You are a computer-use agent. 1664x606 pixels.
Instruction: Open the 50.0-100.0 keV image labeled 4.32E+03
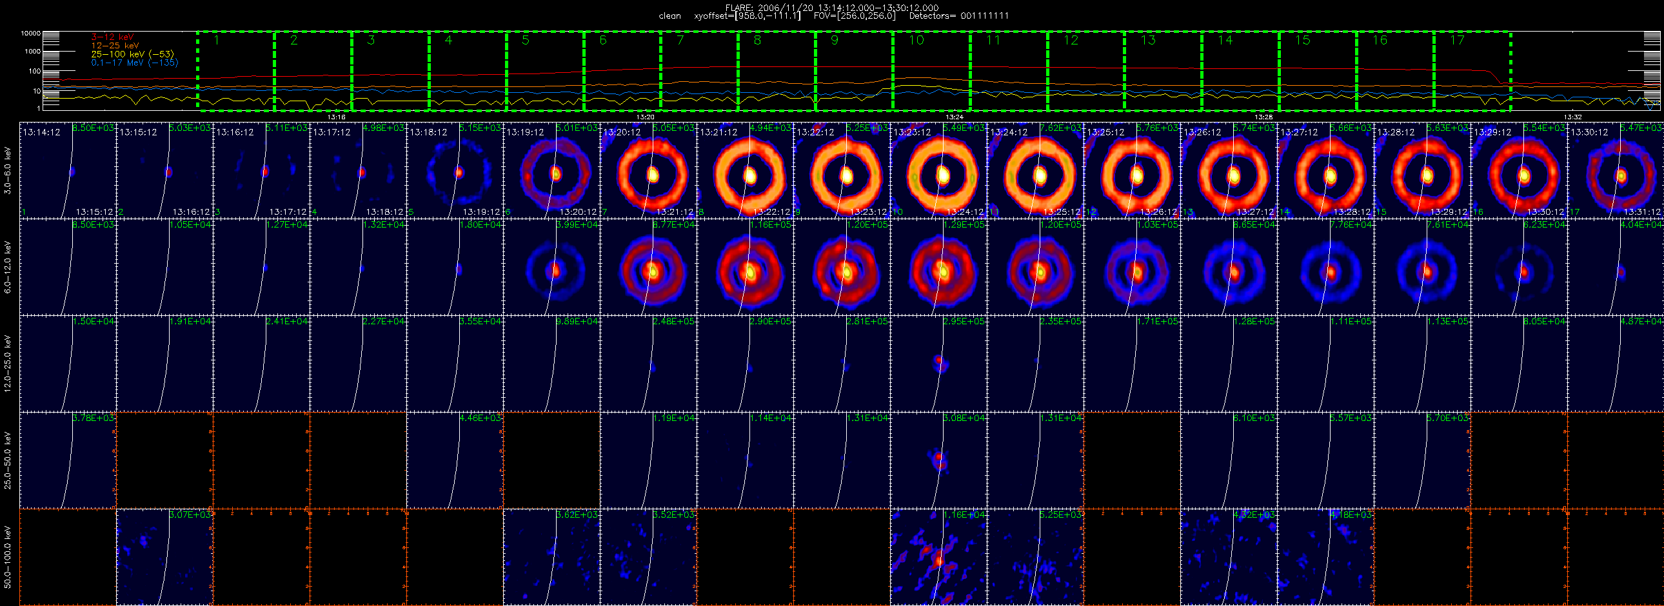1229,557
